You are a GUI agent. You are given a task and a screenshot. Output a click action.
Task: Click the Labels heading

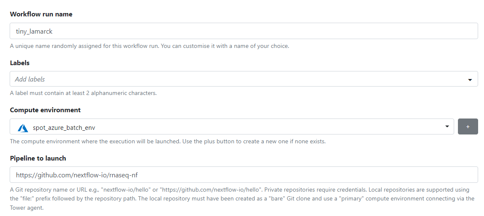click(20, 63)
